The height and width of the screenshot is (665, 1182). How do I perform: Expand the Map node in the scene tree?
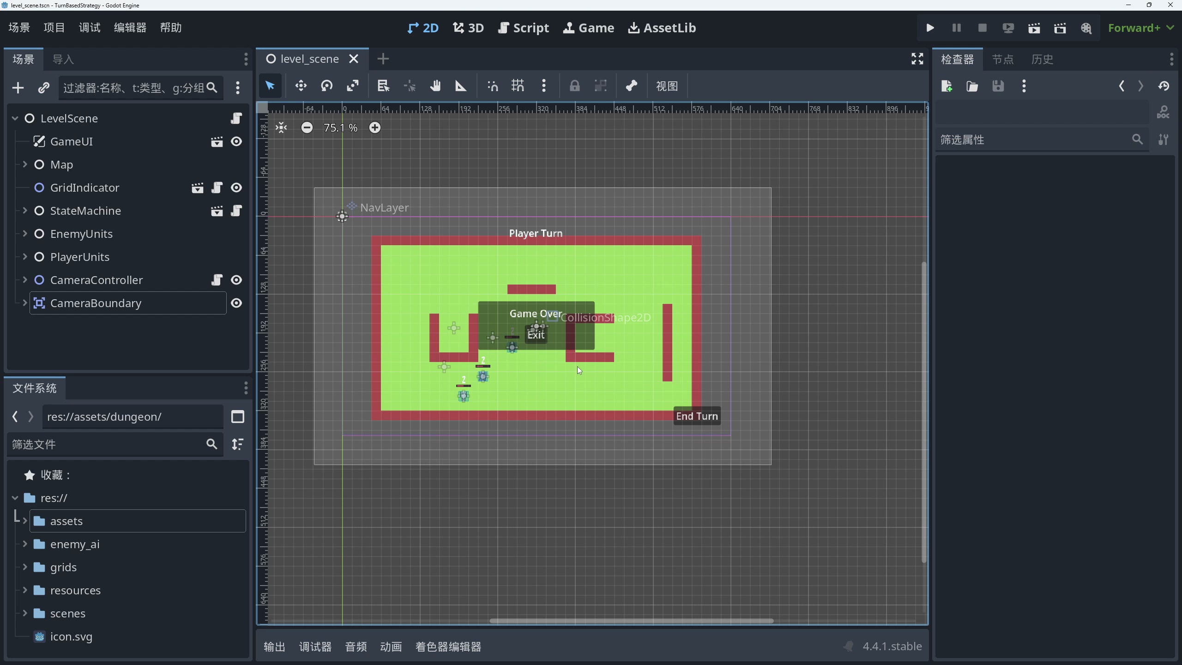25,164
